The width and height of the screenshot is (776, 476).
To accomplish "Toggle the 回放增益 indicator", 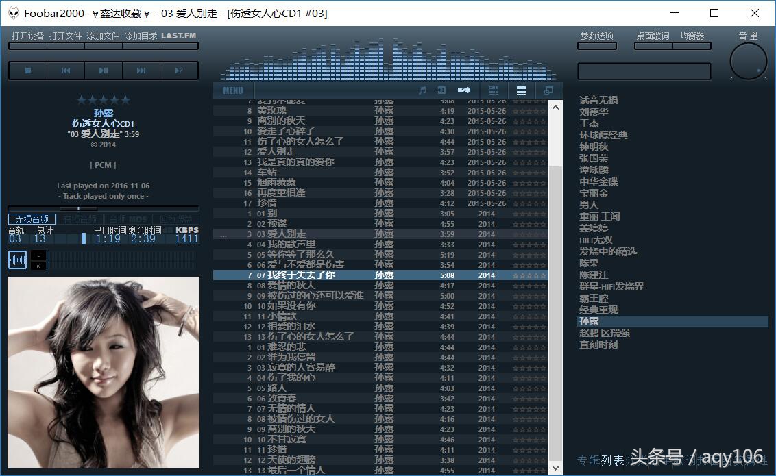I will click(177, 218).
